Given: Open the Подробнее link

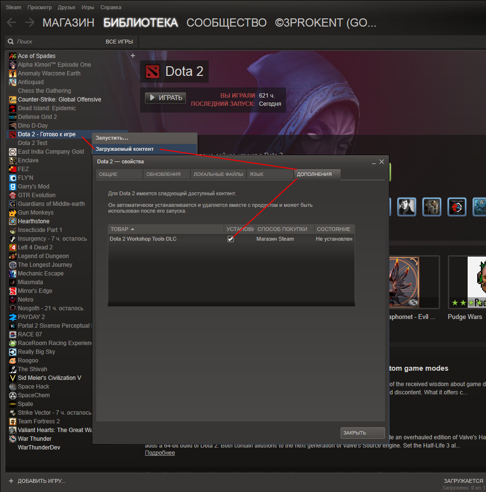Looking at the screenshot, I should click(x=160, y=453).
